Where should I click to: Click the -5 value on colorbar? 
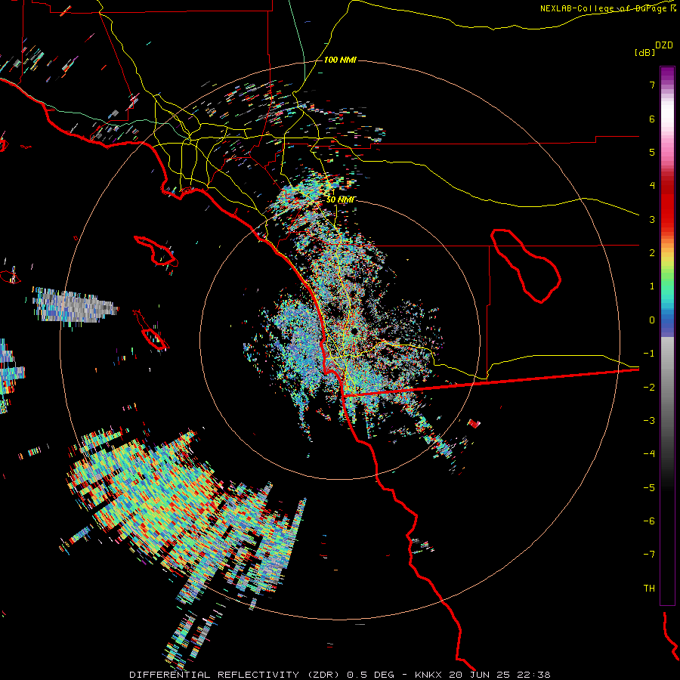(649, 487)
